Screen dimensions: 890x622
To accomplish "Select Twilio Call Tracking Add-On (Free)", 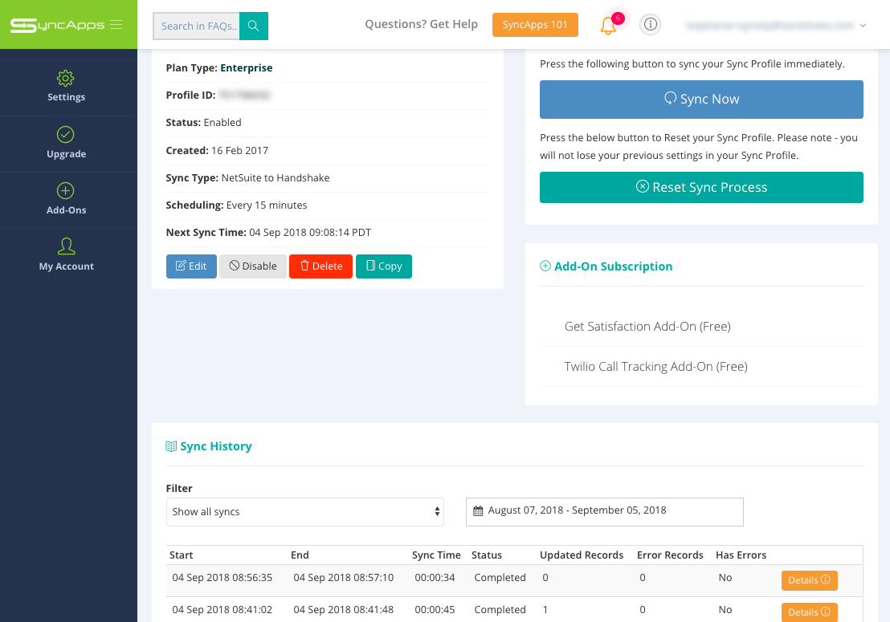I will pyautogui.click(x=655, y=367).
